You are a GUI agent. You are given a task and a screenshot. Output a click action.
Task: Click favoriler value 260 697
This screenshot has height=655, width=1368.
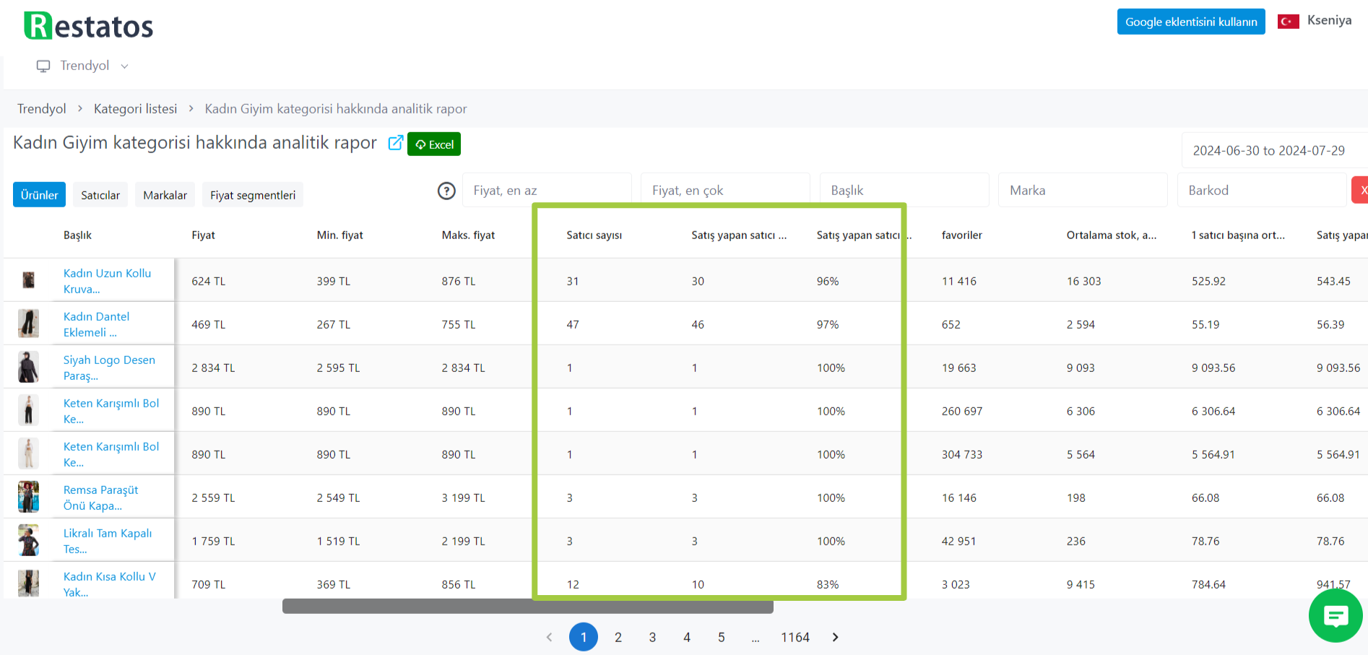[x=961, y=411]
